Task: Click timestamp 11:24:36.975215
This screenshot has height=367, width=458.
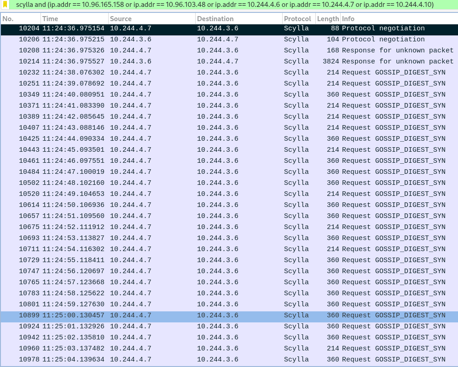Action: point(73,40)
